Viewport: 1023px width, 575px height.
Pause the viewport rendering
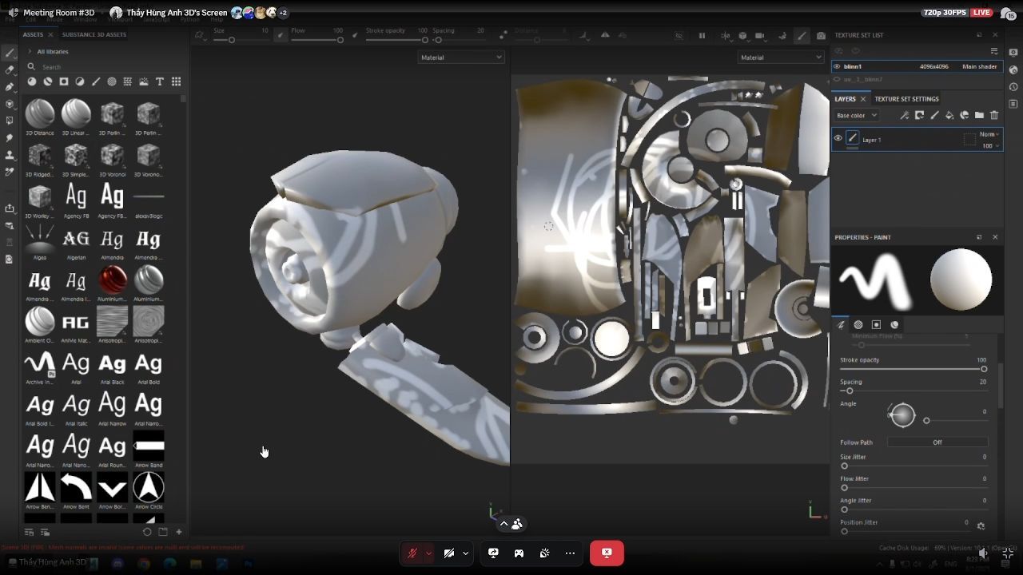pos(702,36)
